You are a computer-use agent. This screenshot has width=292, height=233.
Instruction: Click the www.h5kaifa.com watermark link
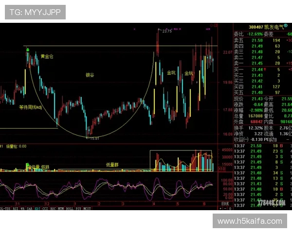(x=250, y=221)
